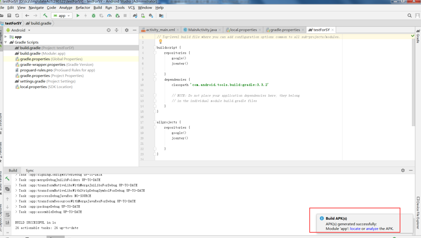Open the SDK Manager icon
This screenshot has height=238, width=421.
(x=151, y=16)
